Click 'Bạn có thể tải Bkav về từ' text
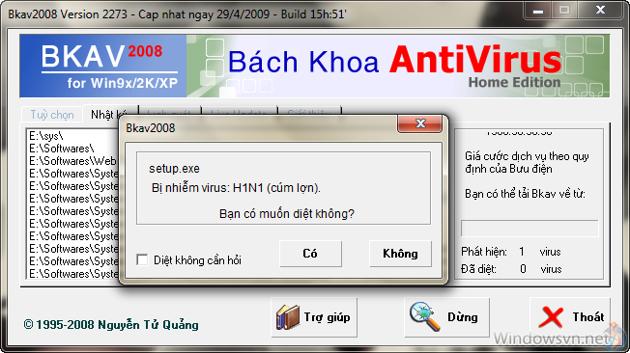The height and width of the screenshot is (353, 630). [525, 194]
